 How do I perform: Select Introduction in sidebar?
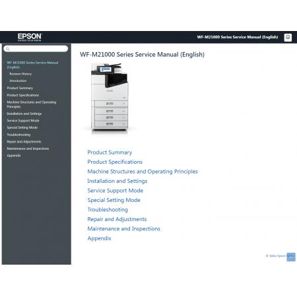18,81
